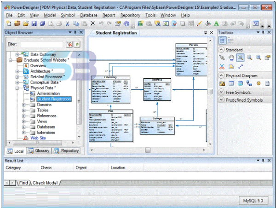
Task: Open the Database menu
Action: tap(89, 15)
